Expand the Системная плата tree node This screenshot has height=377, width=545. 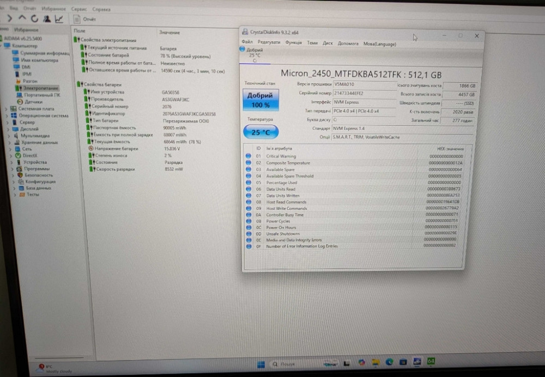[x=7, y=109]
